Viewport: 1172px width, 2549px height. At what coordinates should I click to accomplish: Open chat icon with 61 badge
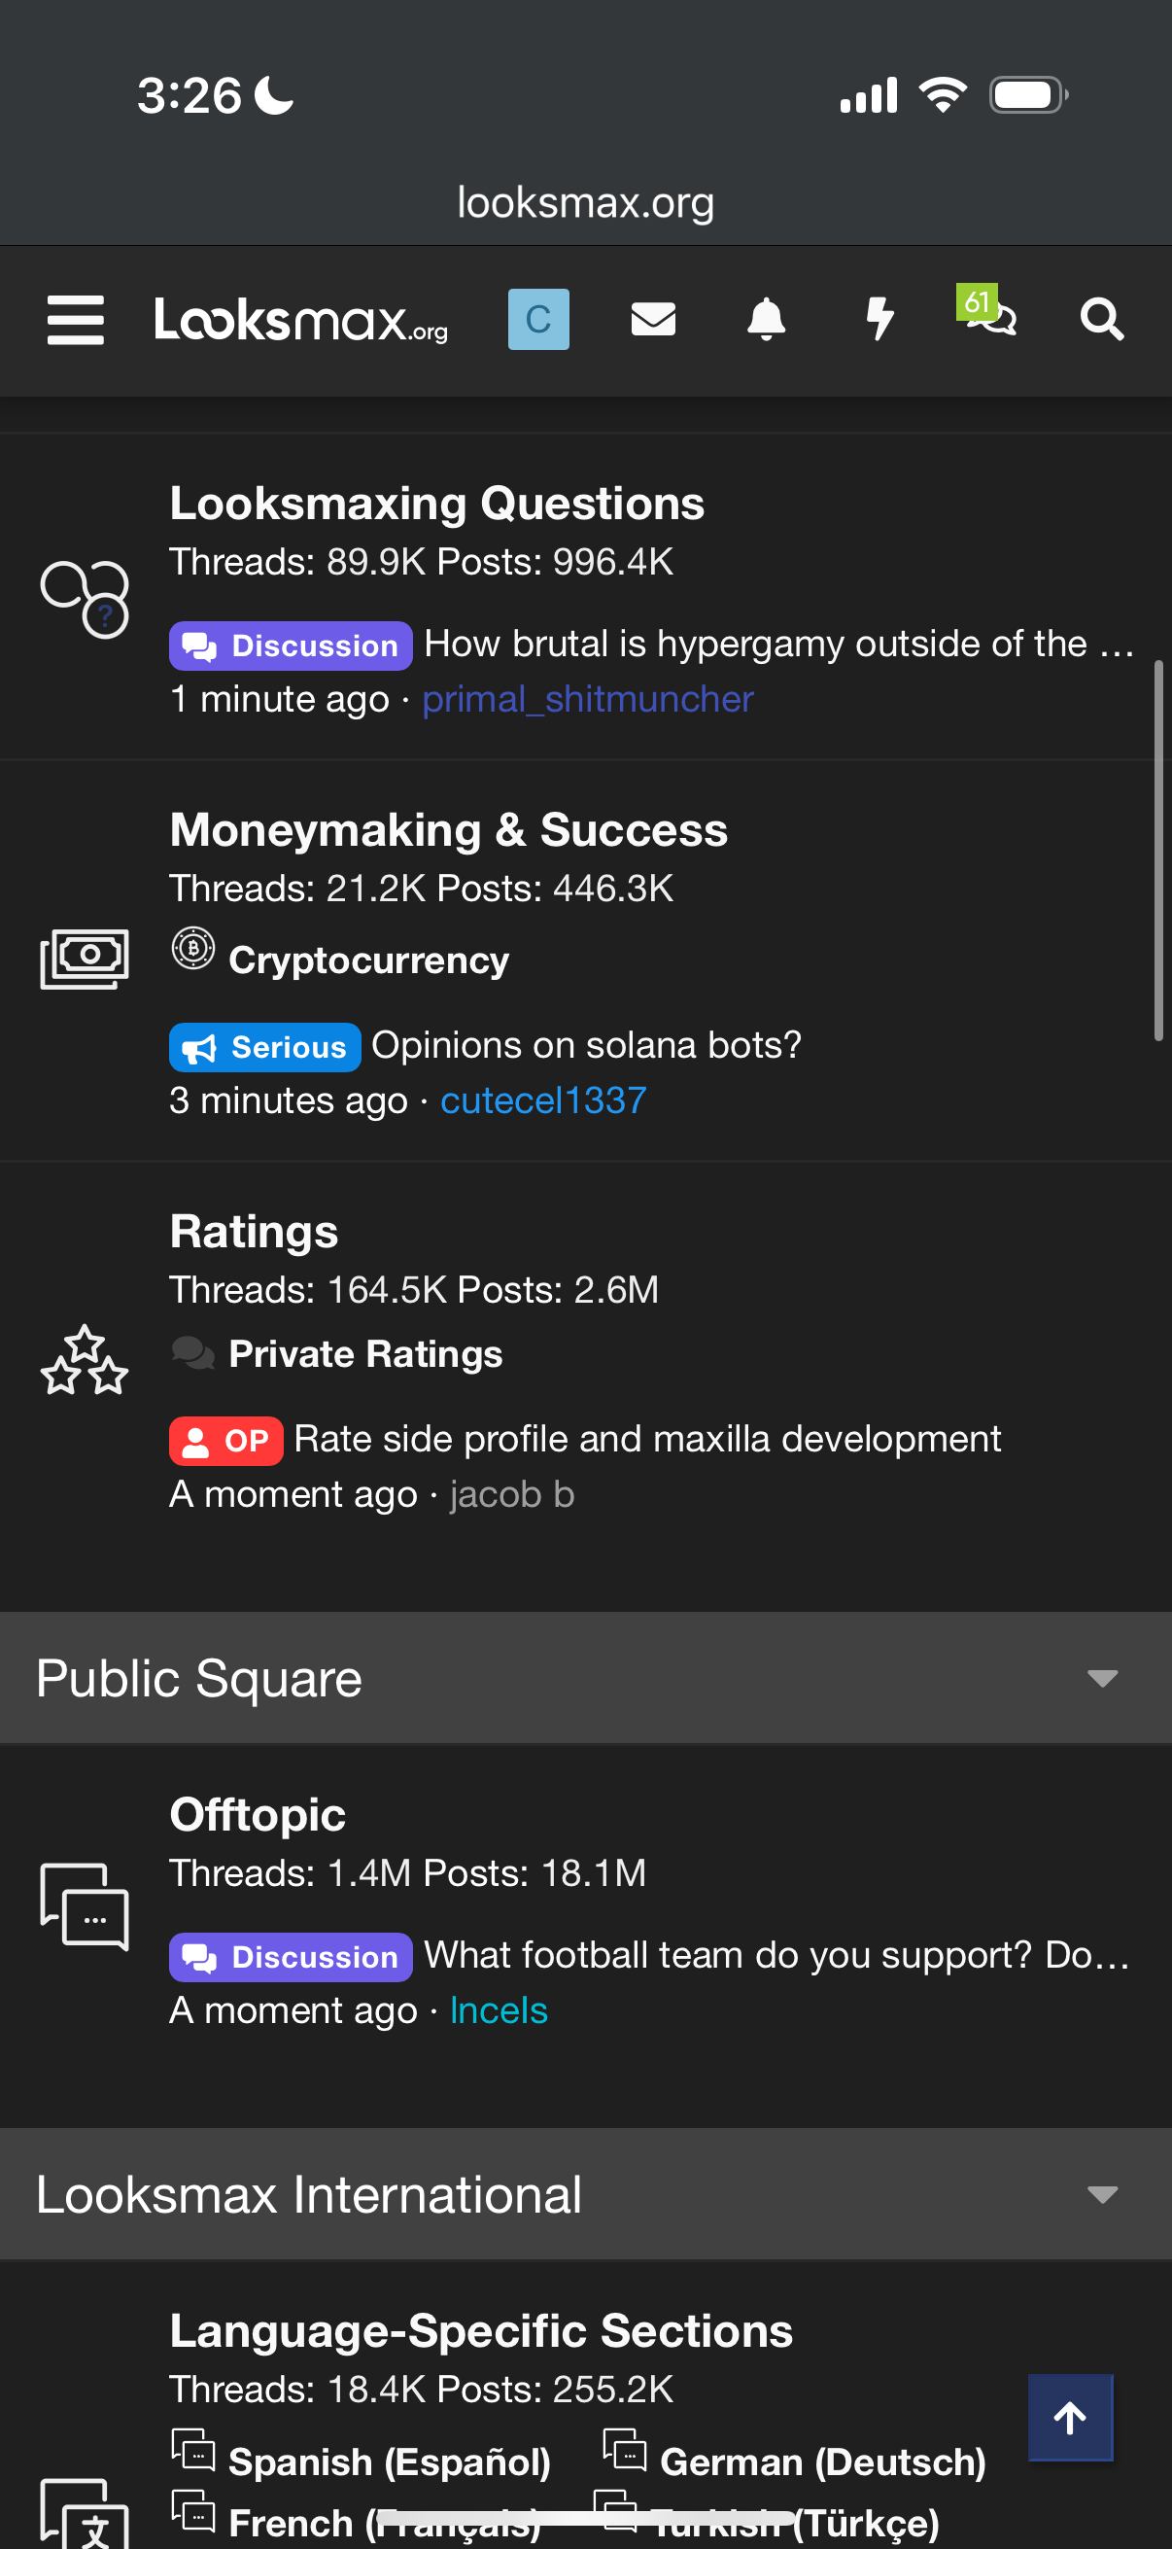click(991, 318)
